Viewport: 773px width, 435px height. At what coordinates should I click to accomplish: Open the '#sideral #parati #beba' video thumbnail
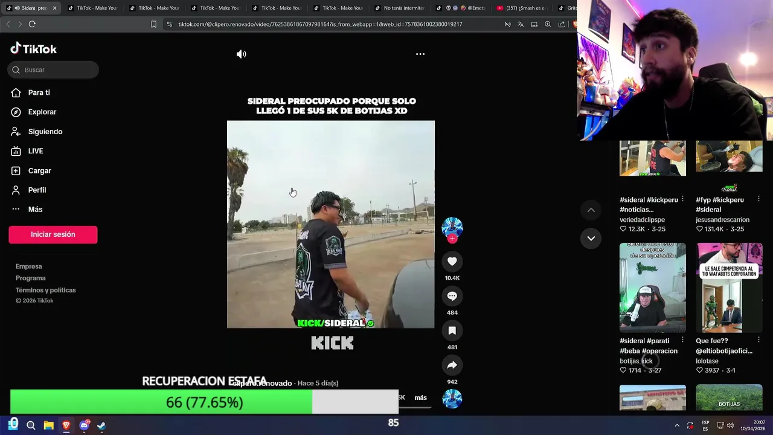coord(653,288)
